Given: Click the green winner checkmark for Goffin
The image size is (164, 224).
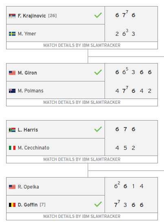Looking at the screenshot, I should tap(98, 204).
